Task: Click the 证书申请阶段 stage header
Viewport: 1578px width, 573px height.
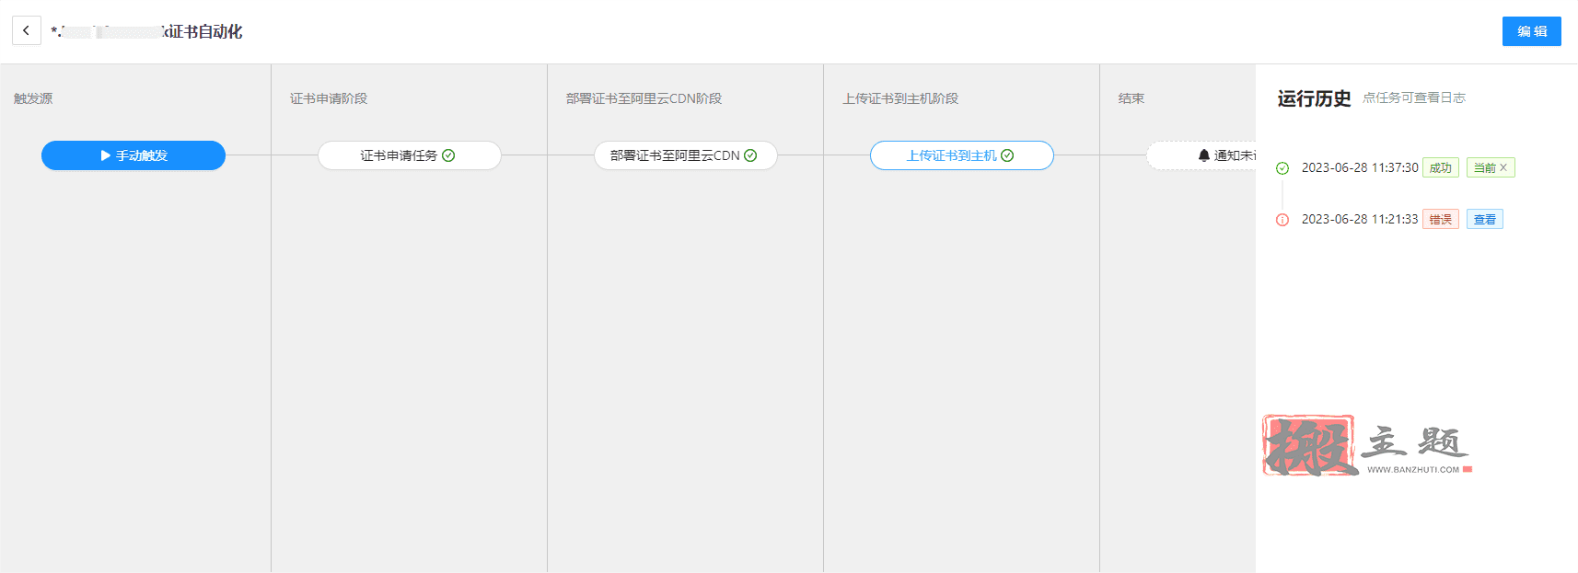Action: [x=329, y=98]
